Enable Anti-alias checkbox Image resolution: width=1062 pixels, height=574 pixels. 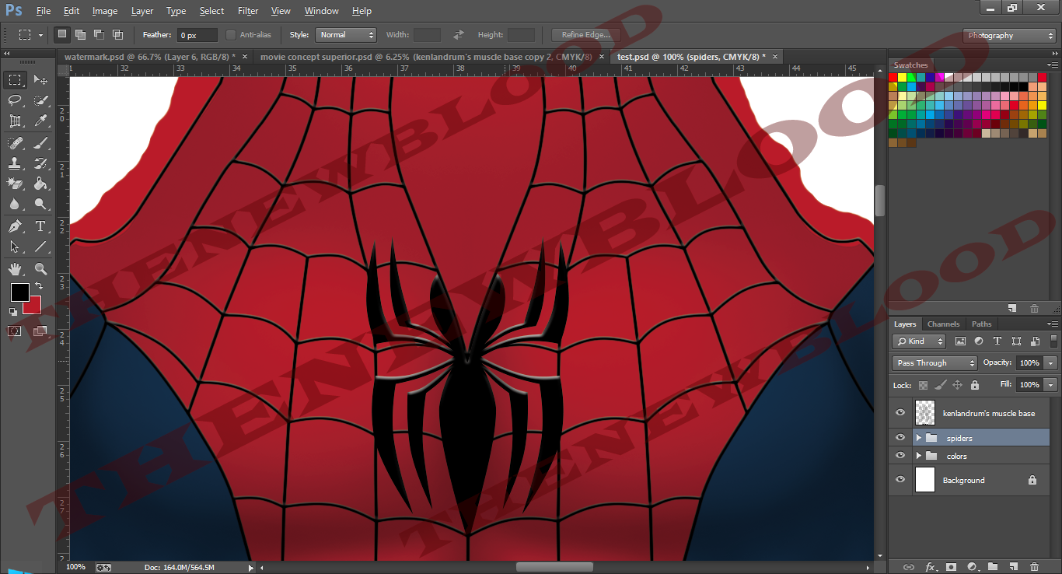coord(231,35)
